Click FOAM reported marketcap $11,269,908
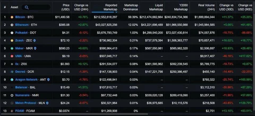The width and height of the screenshot is (255, 116). 109,111
